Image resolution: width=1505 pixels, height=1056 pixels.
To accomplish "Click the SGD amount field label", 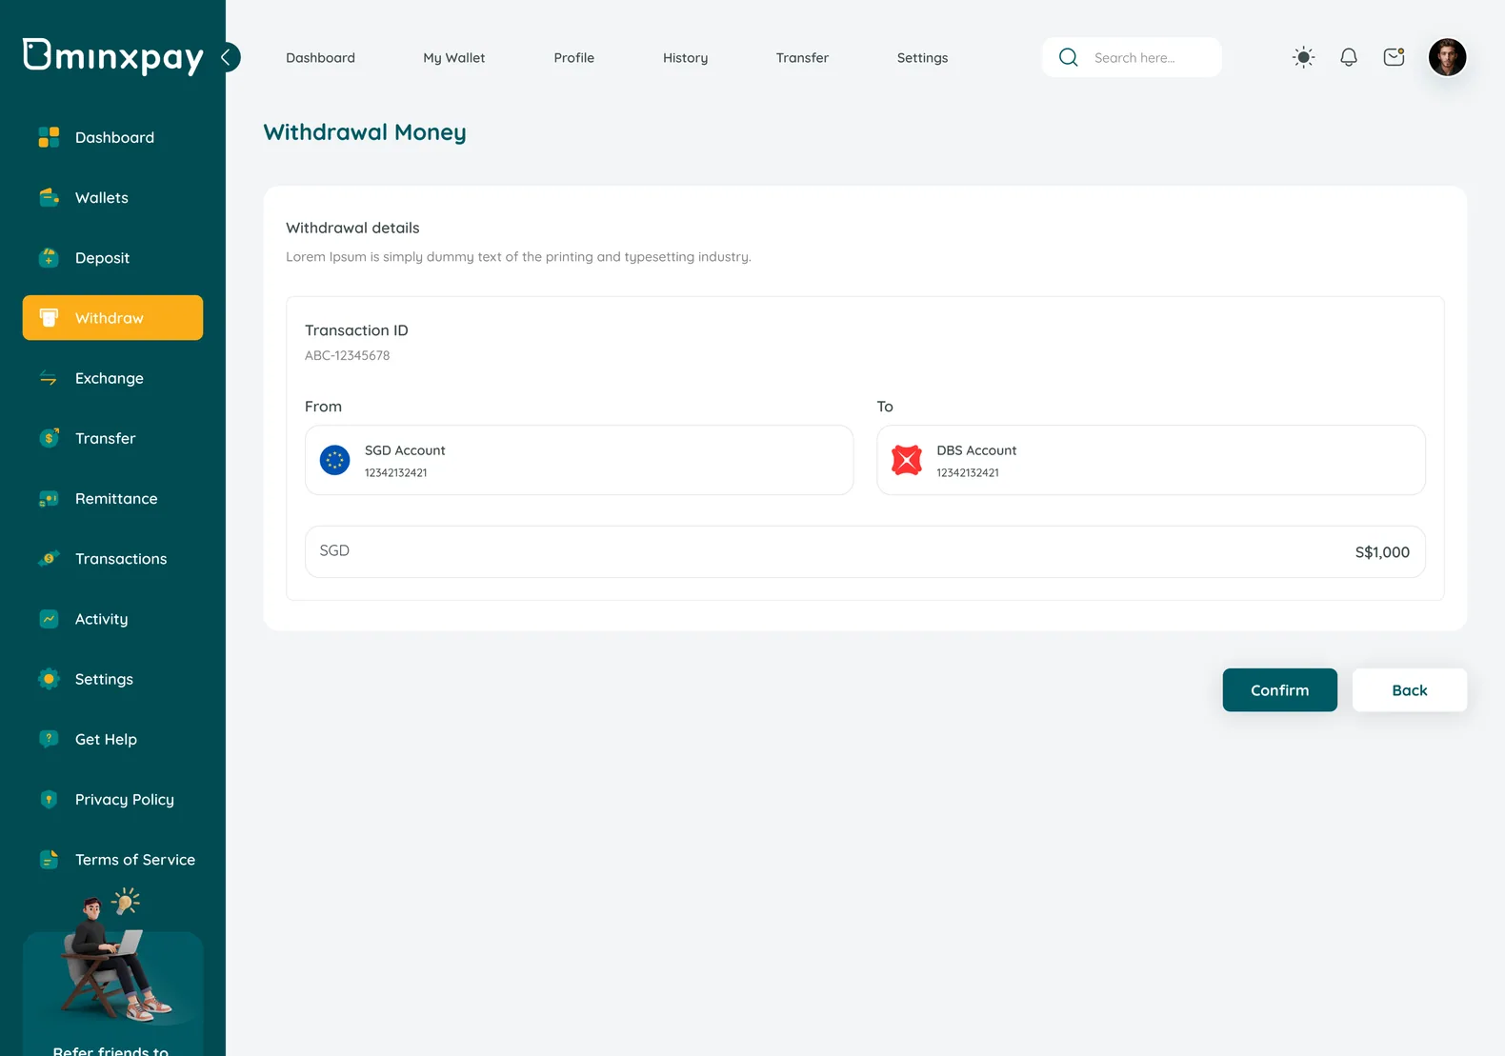I will (334, 550).
